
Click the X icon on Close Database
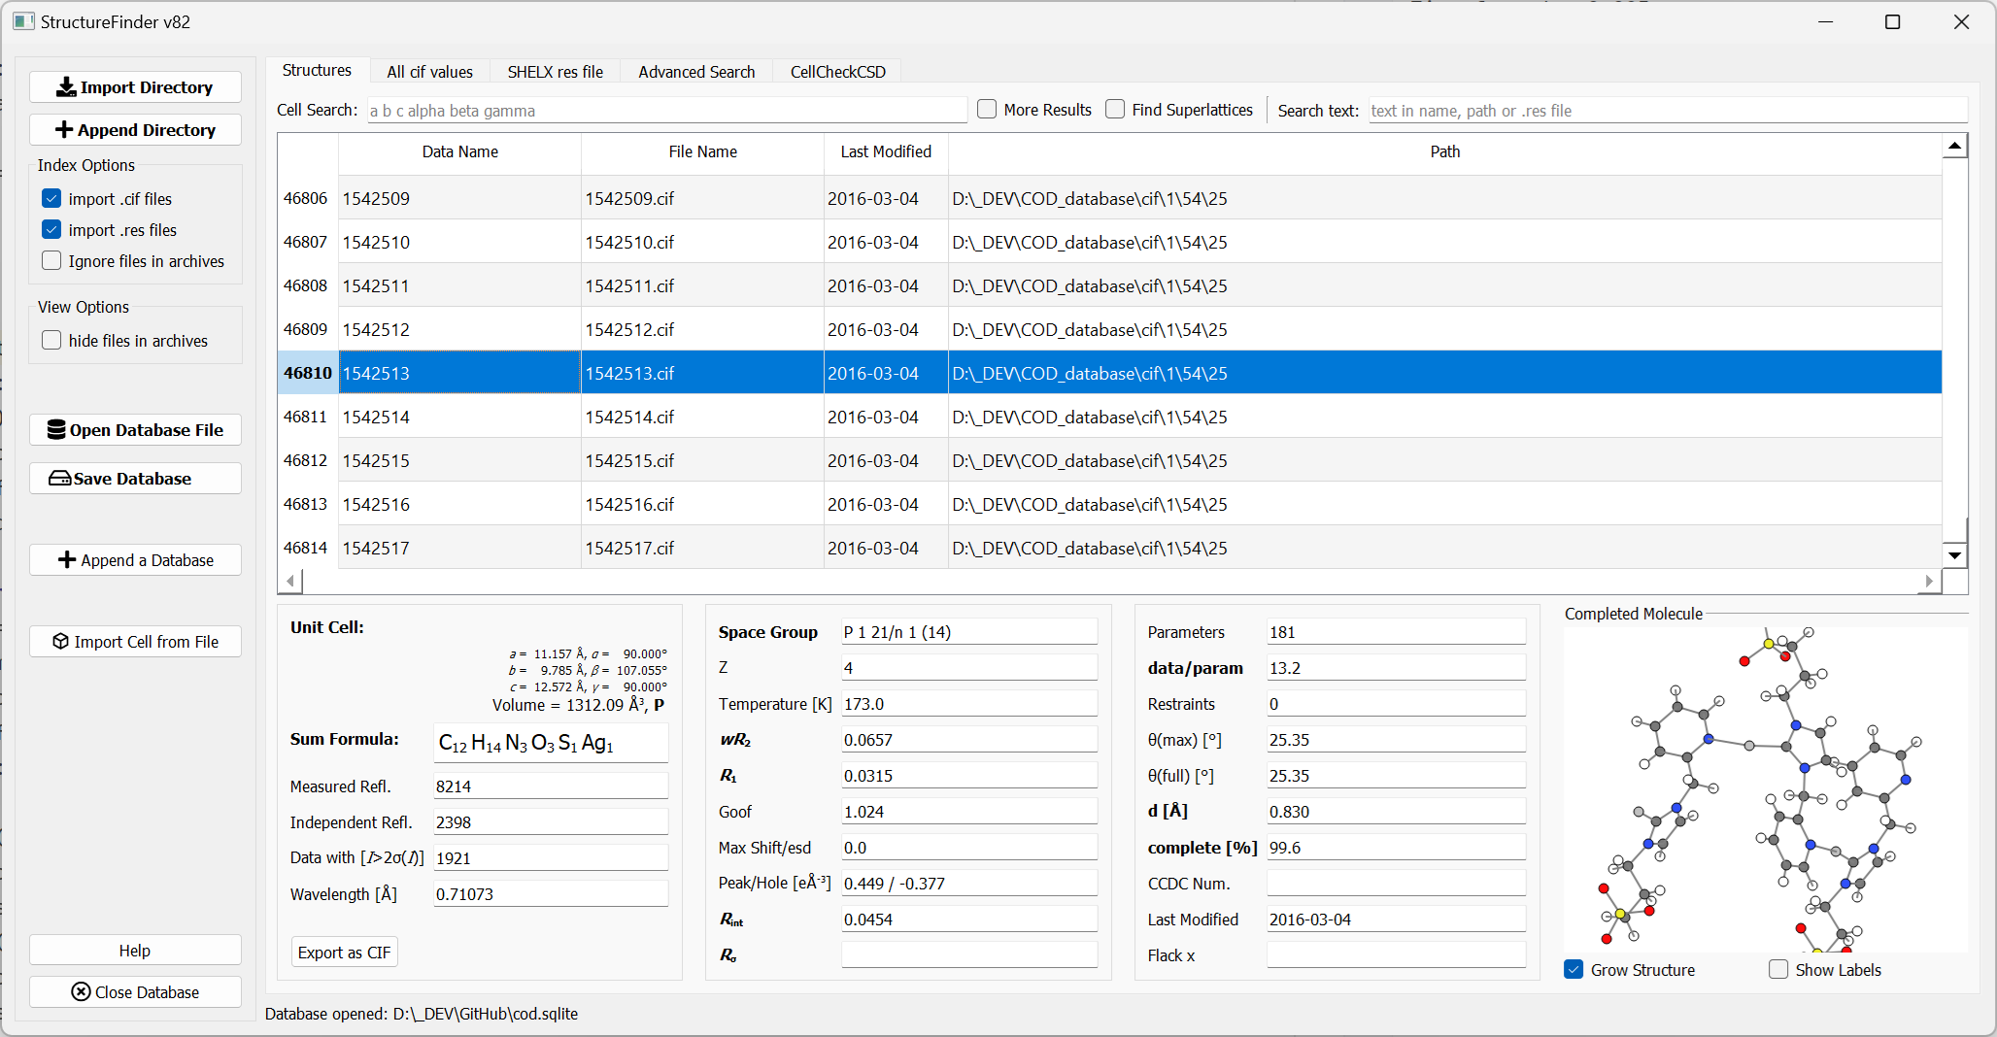(80, 991)
